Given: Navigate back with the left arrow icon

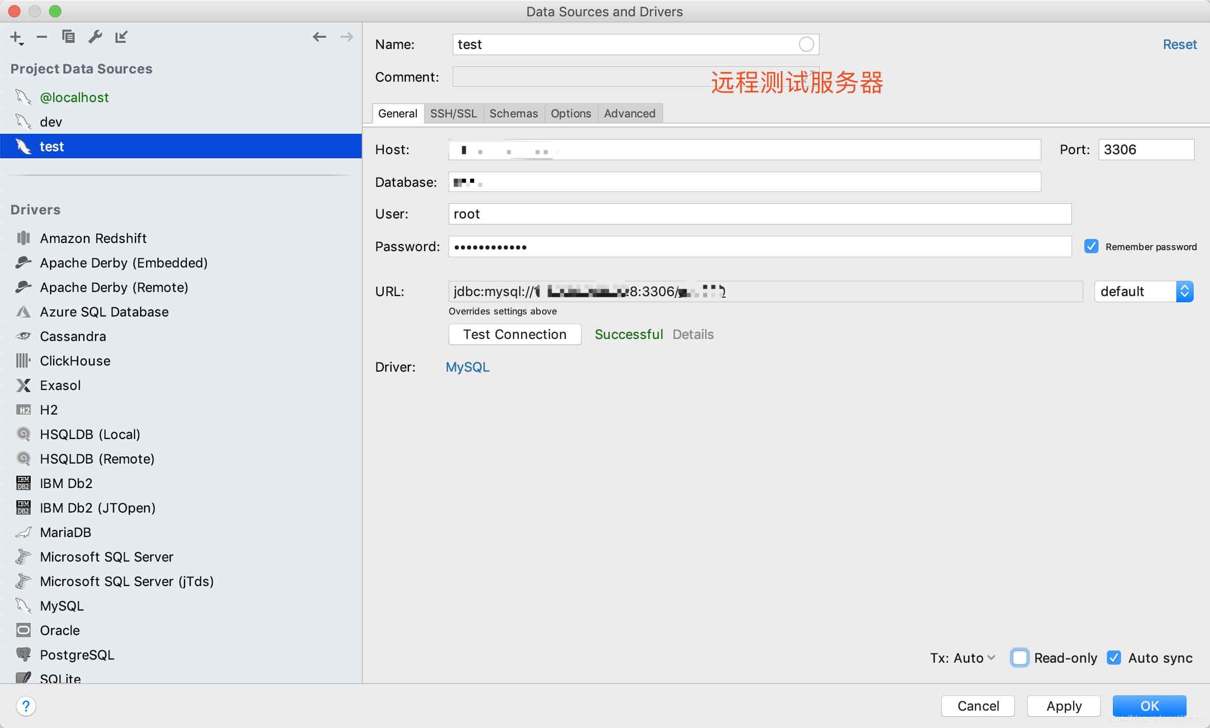Looking at the screenshot, I should 319,37.
